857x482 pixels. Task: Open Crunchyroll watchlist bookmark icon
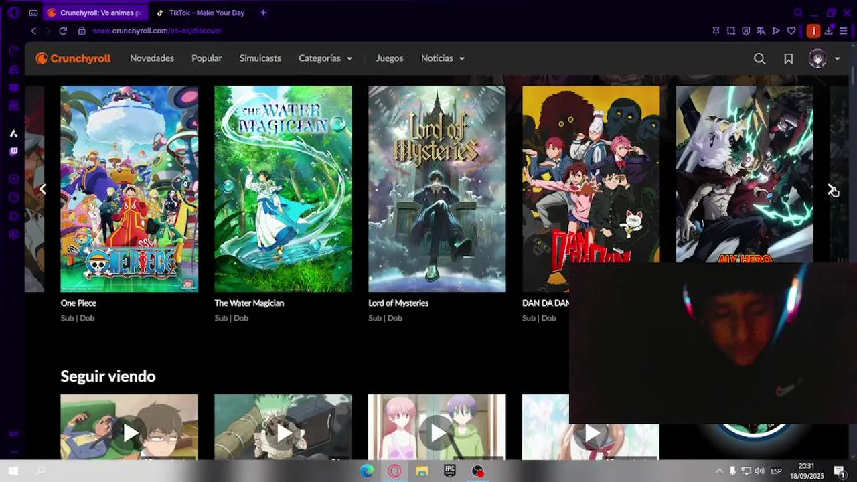click(789, 59)
